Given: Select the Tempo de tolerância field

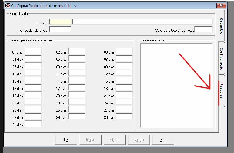Looking at the screenshot, I should click(x=60, y=29).
